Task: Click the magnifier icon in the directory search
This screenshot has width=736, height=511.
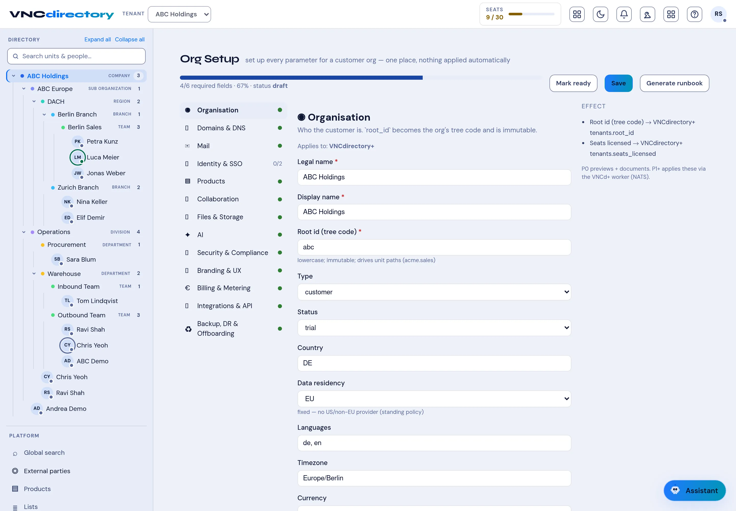Action: pos(15,56)
